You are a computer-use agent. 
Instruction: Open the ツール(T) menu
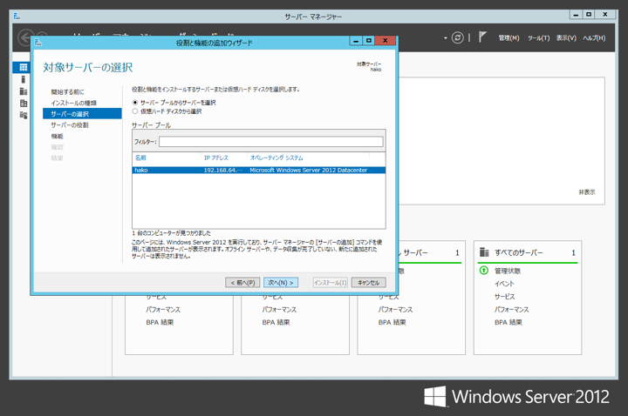tap(538, 38)
